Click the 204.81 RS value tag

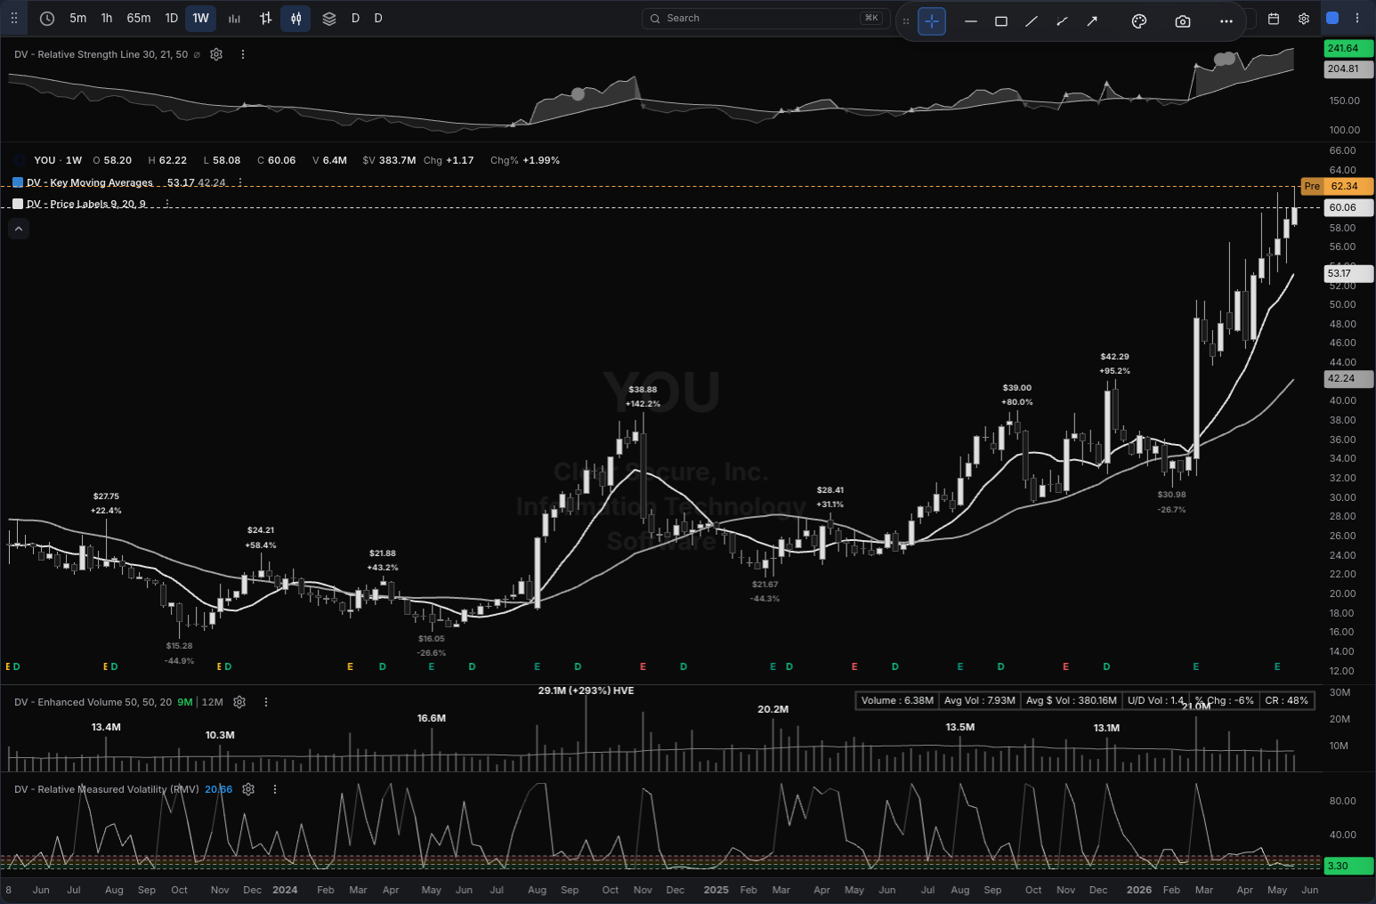[1348, 69]
